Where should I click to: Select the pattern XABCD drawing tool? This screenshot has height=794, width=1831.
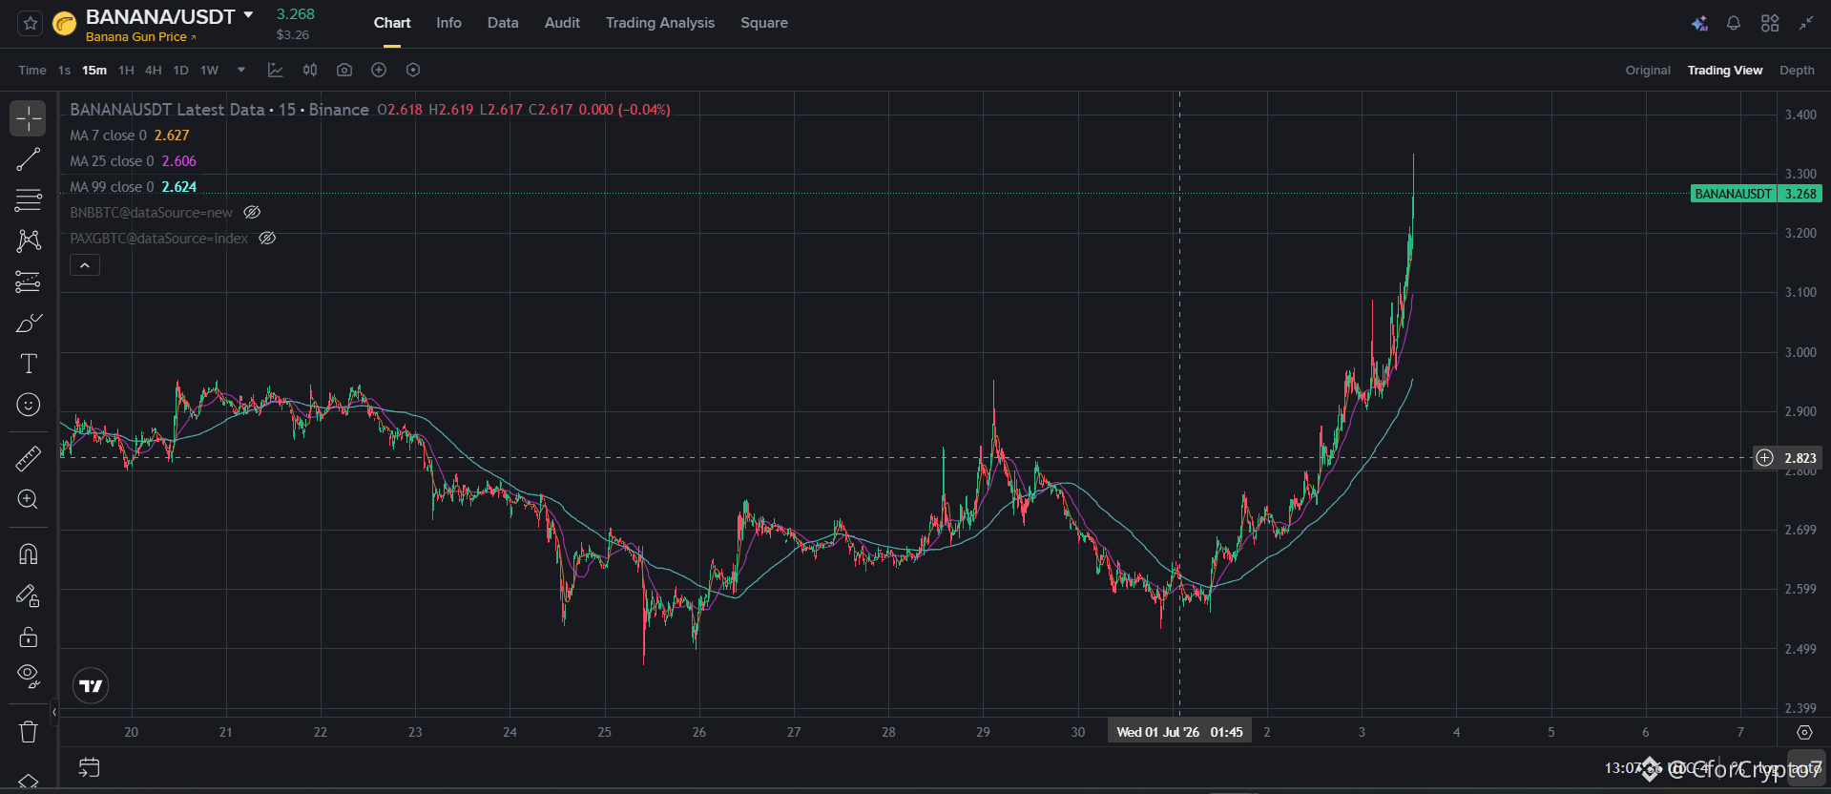[29, 240]
